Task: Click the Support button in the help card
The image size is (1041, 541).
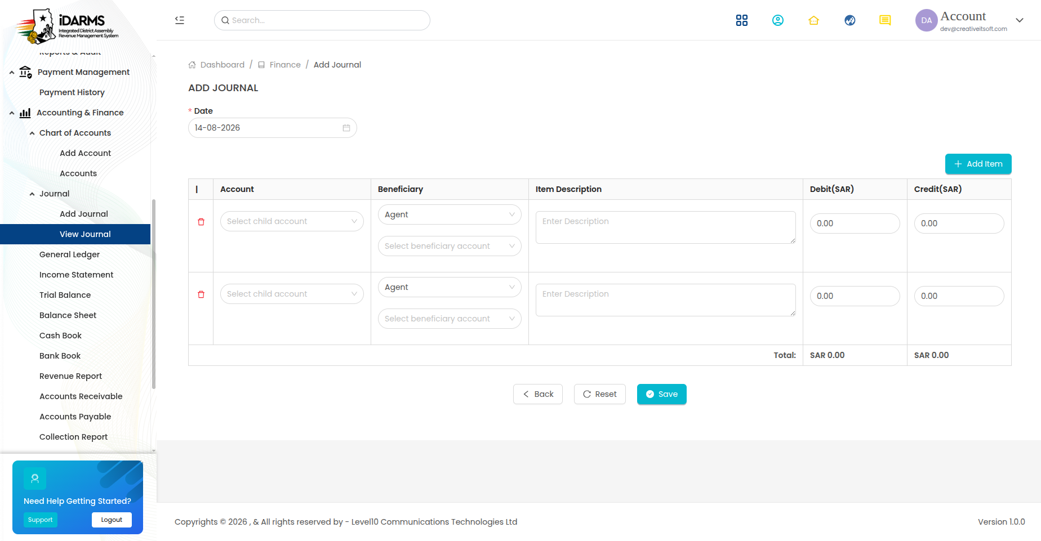Action: point(41,520)
